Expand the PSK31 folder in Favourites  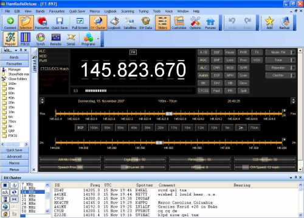pos(10,136)
